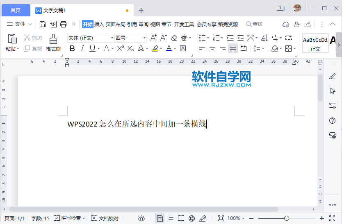
Task: Apply distributed alignment
Action: 243,48
